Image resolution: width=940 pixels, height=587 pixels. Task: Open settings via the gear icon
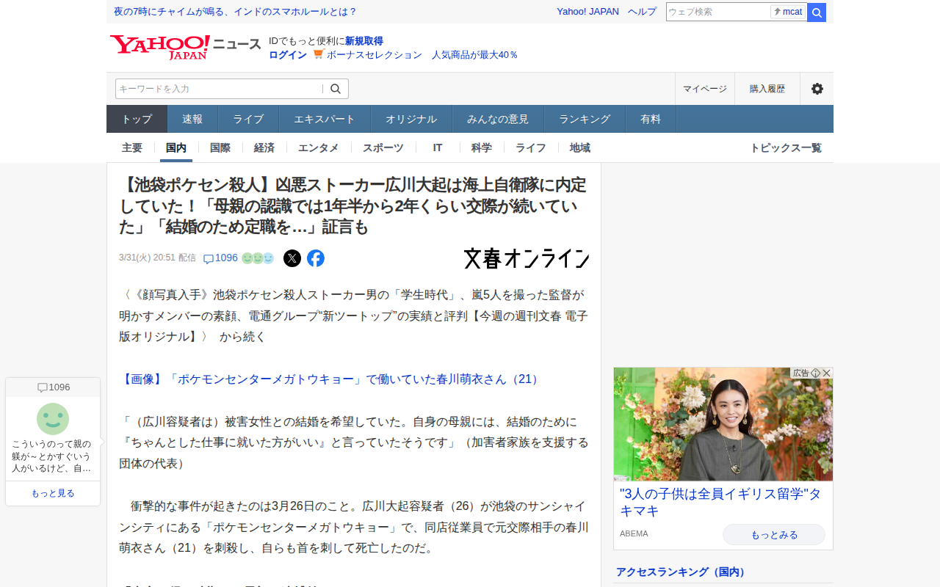(x=817, y=89)
